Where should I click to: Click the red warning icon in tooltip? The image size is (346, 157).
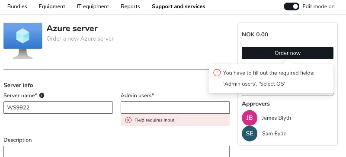tap(217, 73)
